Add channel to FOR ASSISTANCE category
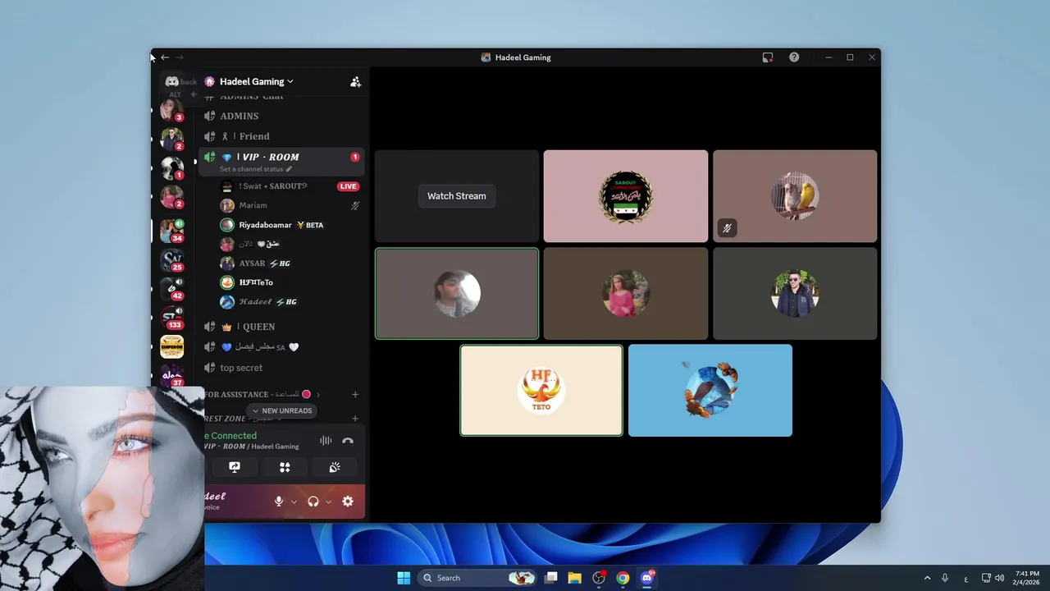Image resolution: width=1050 pixels, height=591 pixels. coord(355,395)
